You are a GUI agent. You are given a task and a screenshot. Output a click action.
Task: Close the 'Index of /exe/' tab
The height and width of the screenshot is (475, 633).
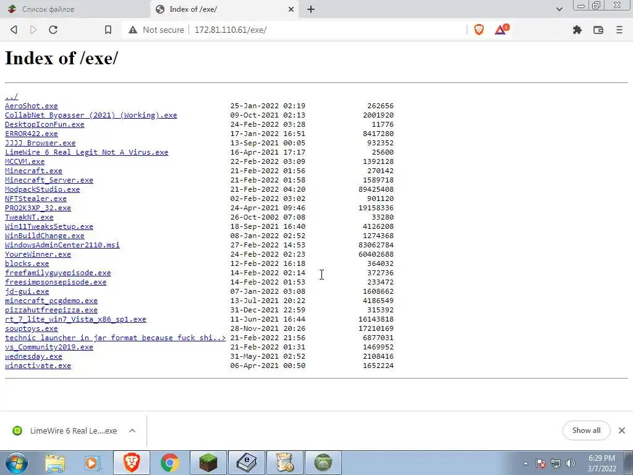click(x=291, y=9)
